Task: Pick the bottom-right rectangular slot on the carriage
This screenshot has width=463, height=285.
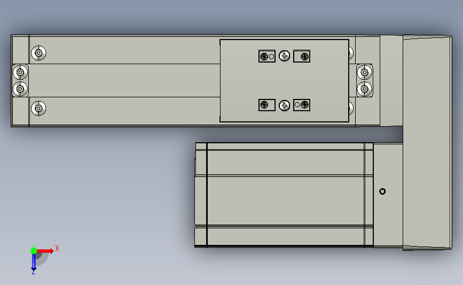Action: [x=302, y=105]
